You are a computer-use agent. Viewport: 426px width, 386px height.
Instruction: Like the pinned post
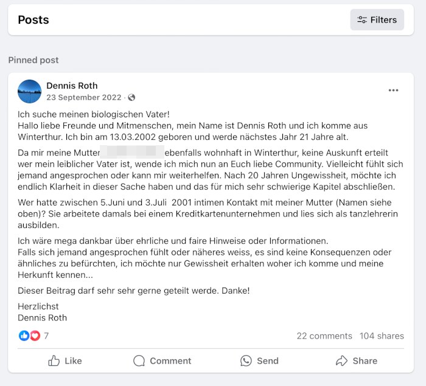pos(65,360)
